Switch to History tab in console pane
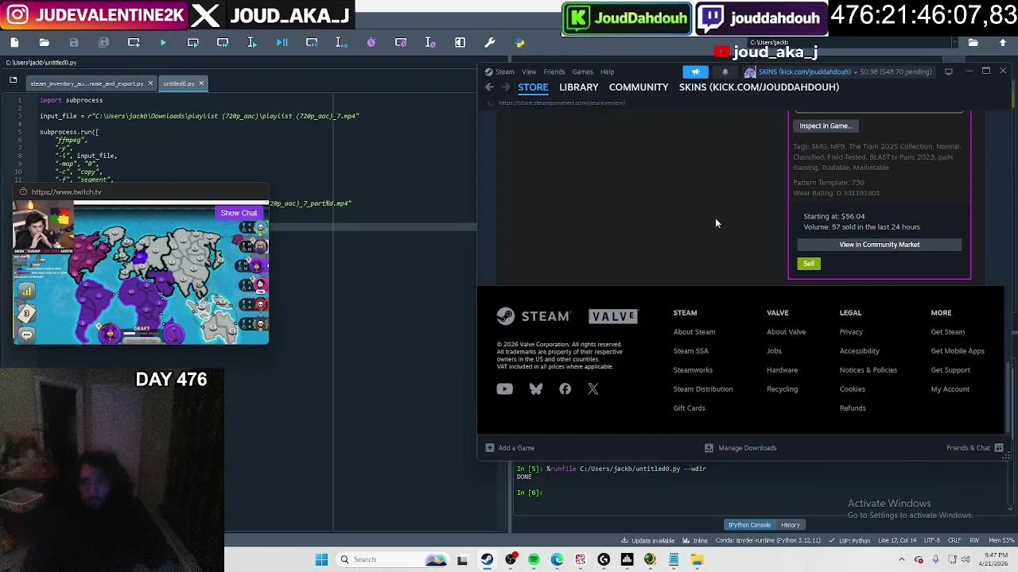This screenshot has height=572, width=1018. (791, 525)
